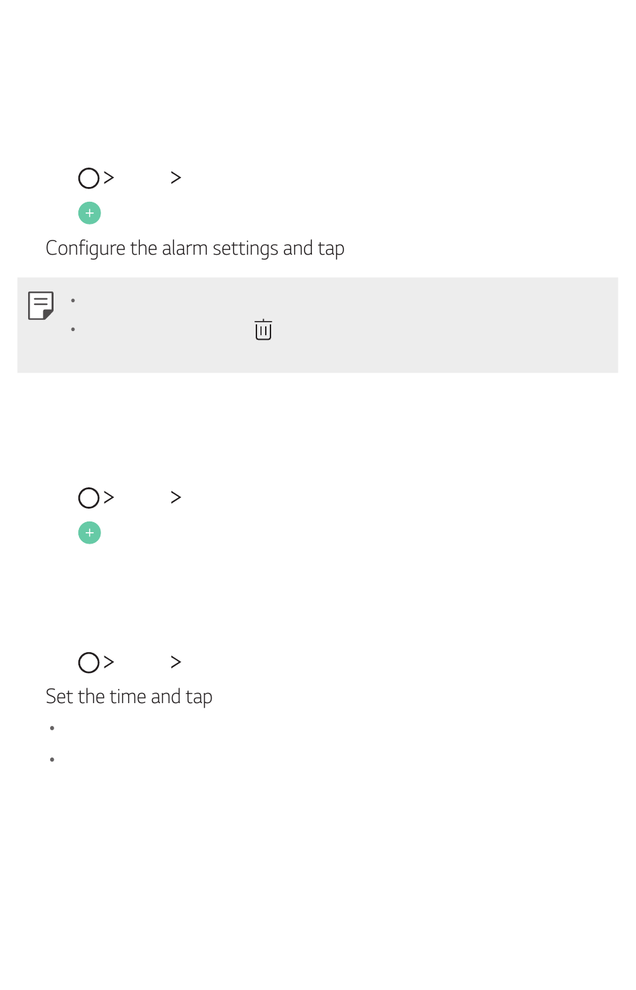
Task: Tap the home circle icon above 'Set the time and tap'
Action: (x=89, y=663)
